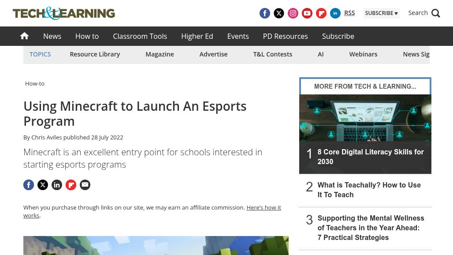453x255 pixels.
Task: Select T&L Contests topic
Action: coord(273,54)
